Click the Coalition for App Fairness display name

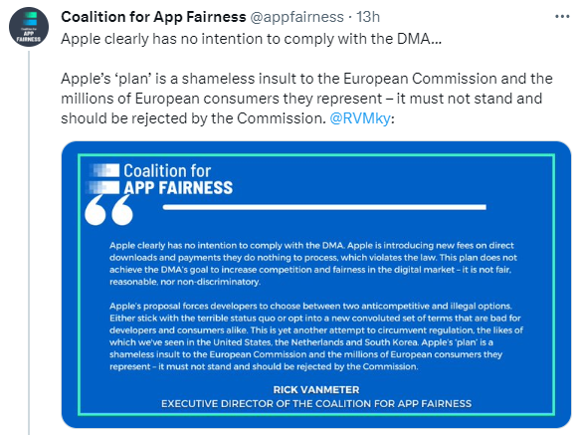click(153, 17)
